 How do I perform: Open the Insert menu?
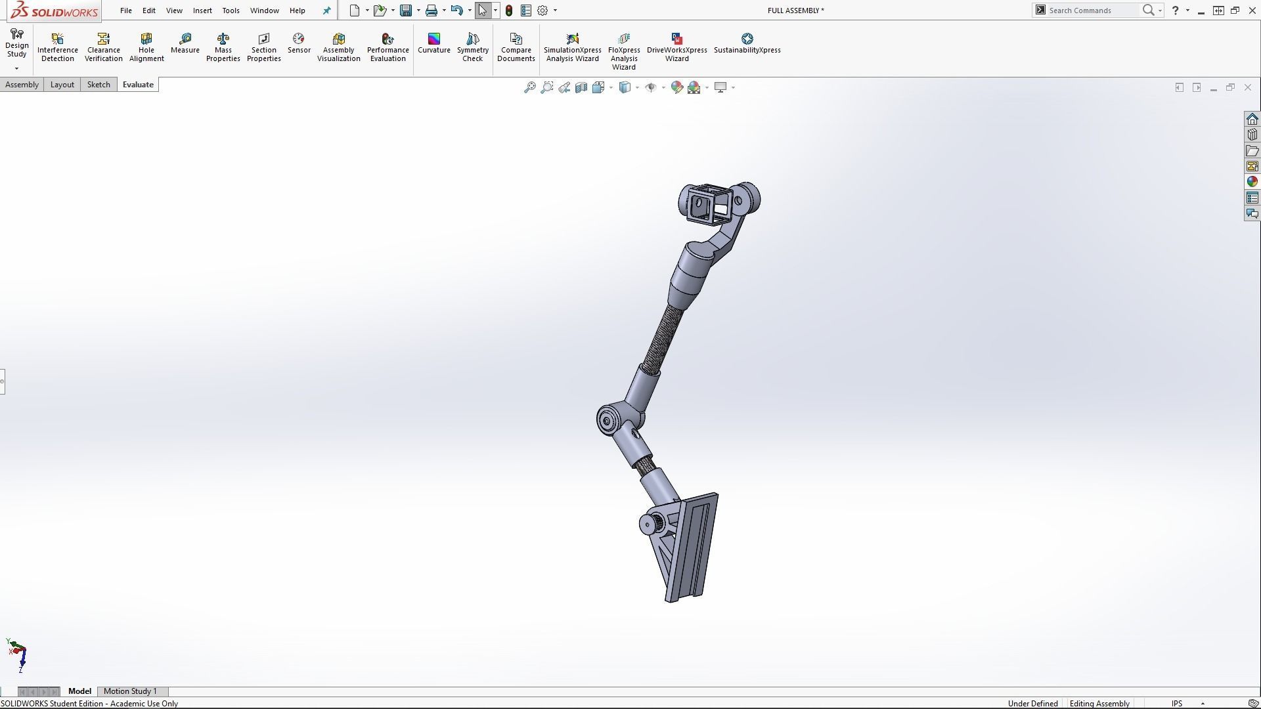(202, 11)
